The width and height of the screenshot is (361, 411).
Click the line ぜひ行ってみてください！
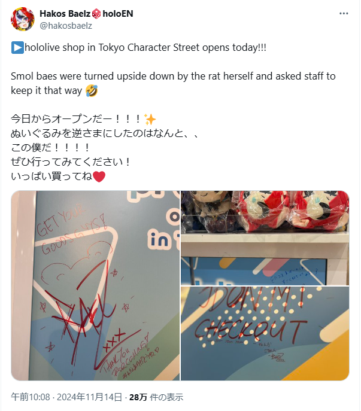pos(71,162)
